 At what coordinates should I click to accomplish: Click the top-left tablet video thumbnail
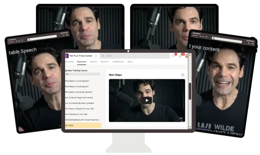[x=80, y=27]
